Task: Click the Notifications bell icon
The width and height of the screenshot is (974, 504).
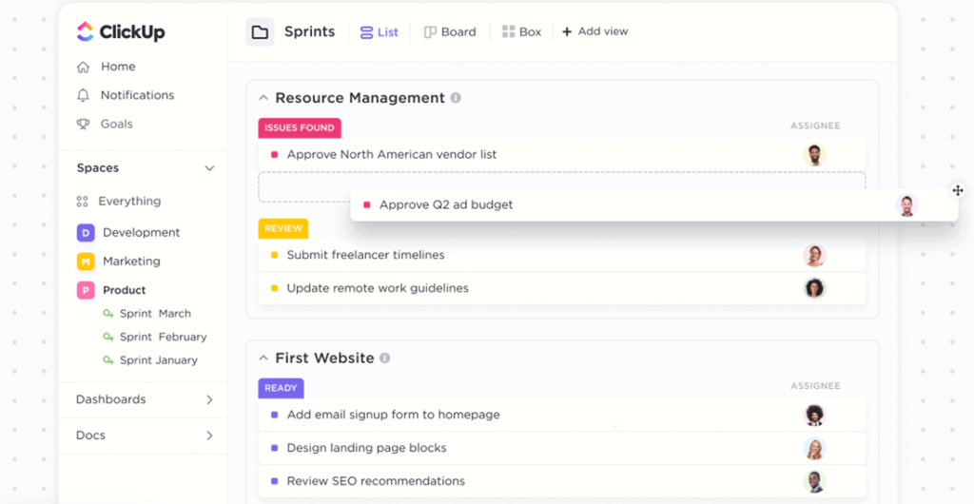Action: click(84, 95)
